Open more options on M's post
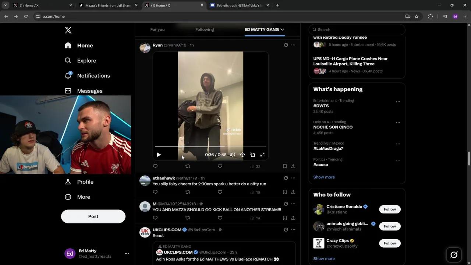This screenshot has height=265, width=471. (x=293, y=204)
